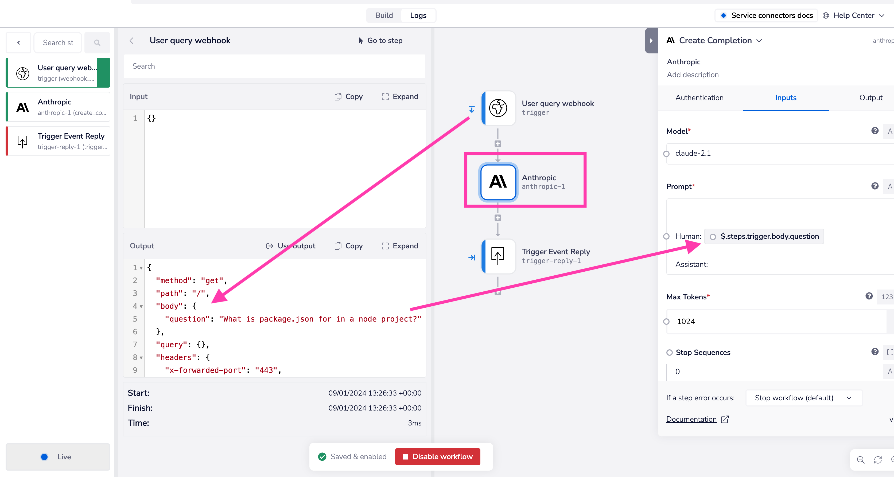Click the help question mark next to Model
The width and height of the screenshot is (894, 477).
tap(874, 131)
